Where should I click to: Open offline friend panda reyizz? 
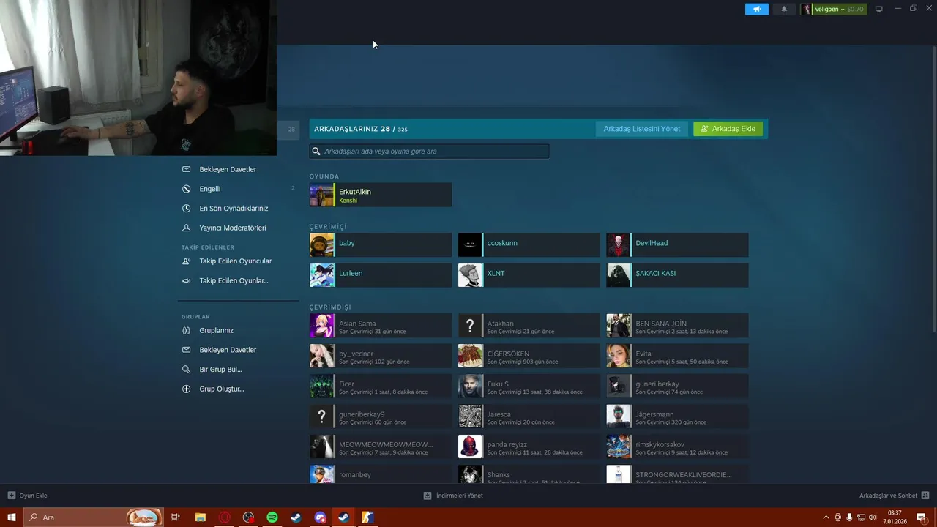529,446
